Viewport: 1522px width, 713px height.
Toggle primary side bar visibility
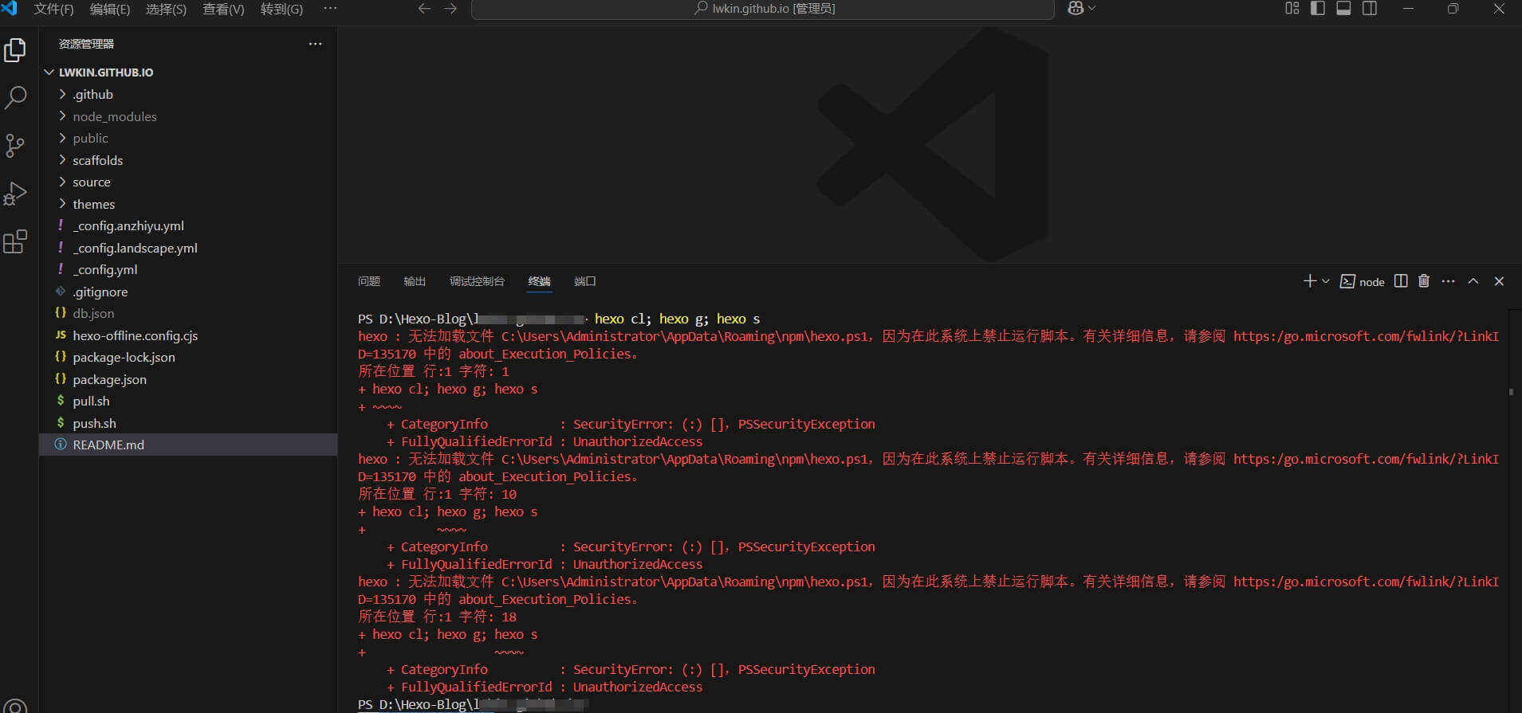(x=1318, y=9)
